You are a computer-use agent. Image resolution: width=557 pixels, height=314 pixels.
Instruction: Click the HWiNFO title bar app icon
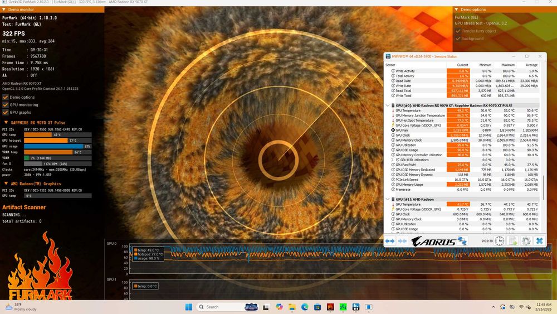(x=388, y=56)
